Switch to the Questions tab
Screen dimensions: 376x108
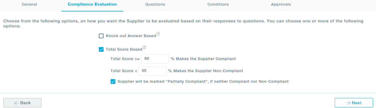[155, 4]
